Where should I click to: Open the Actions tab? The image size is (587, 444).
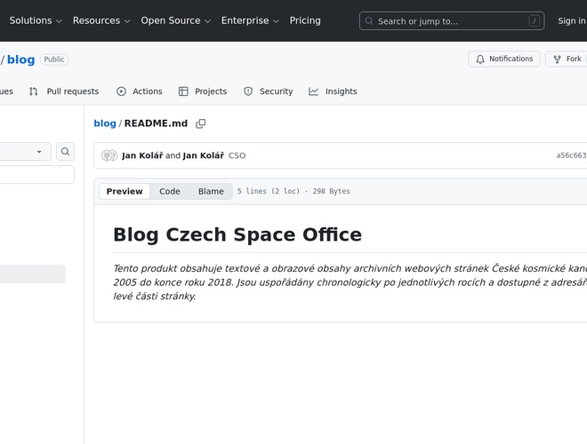139,91
